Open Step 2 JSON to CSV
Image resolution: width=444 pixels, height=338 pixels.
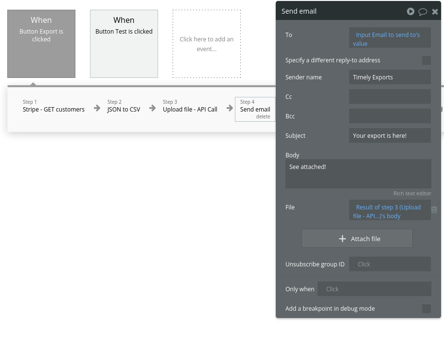[x=124, y=106]
